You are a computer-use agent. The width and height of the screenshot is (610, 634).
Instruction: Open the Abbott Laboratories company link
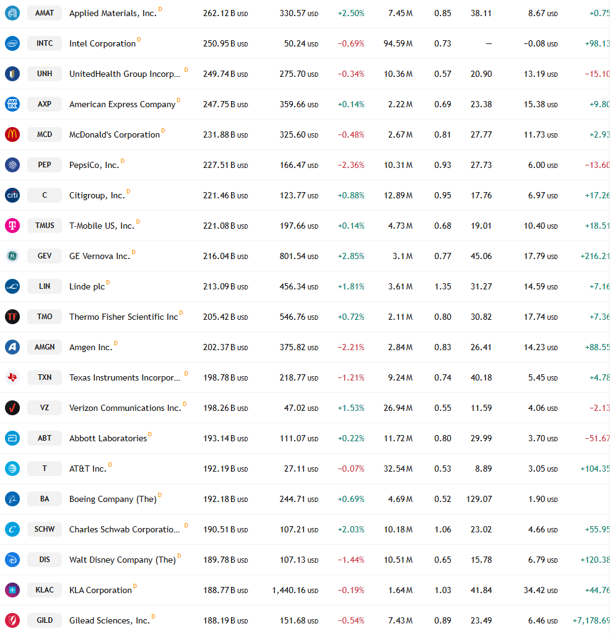coord(108,438)
